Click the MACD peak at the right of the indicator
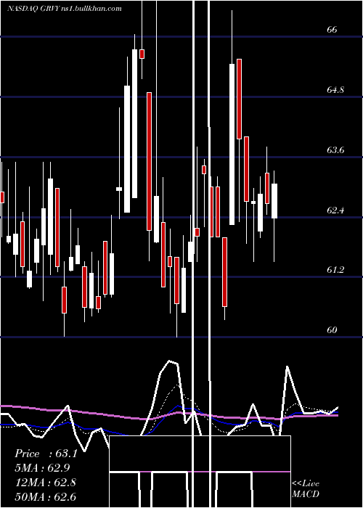This screenshot has width=363, height=508. [x=287, y=366]
